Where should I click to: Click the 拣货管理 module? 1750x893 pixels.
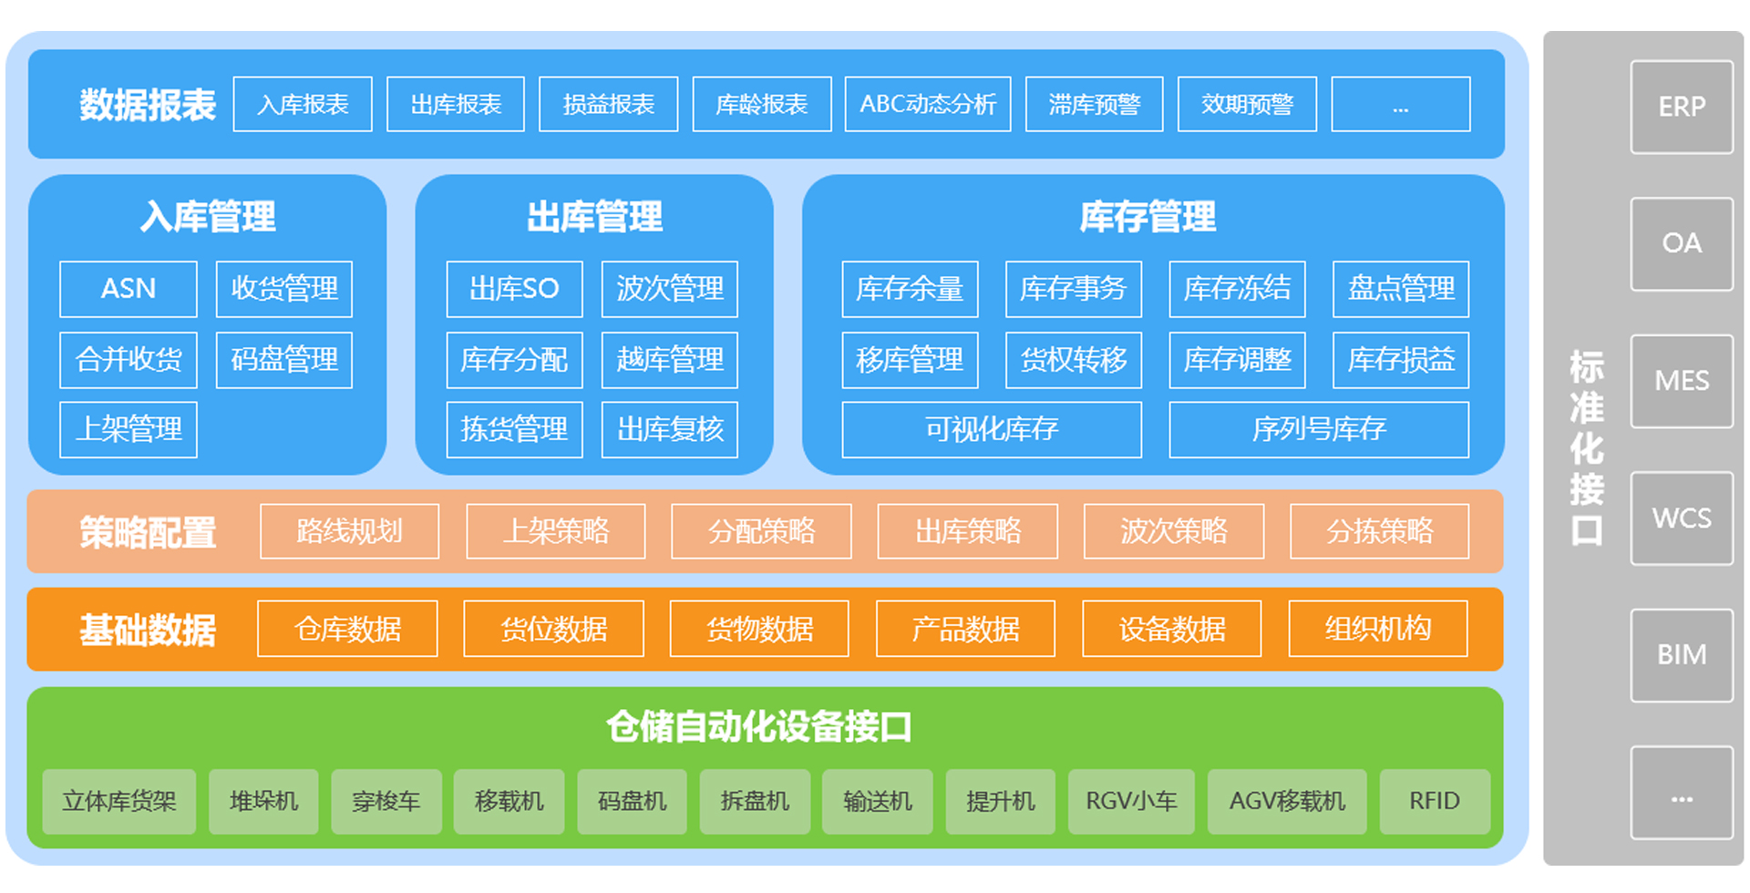click(513, 430)
